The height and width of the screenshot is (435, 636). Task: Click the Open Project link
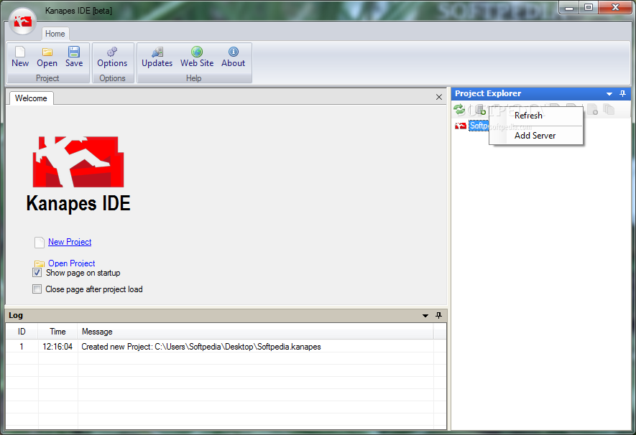71,263
